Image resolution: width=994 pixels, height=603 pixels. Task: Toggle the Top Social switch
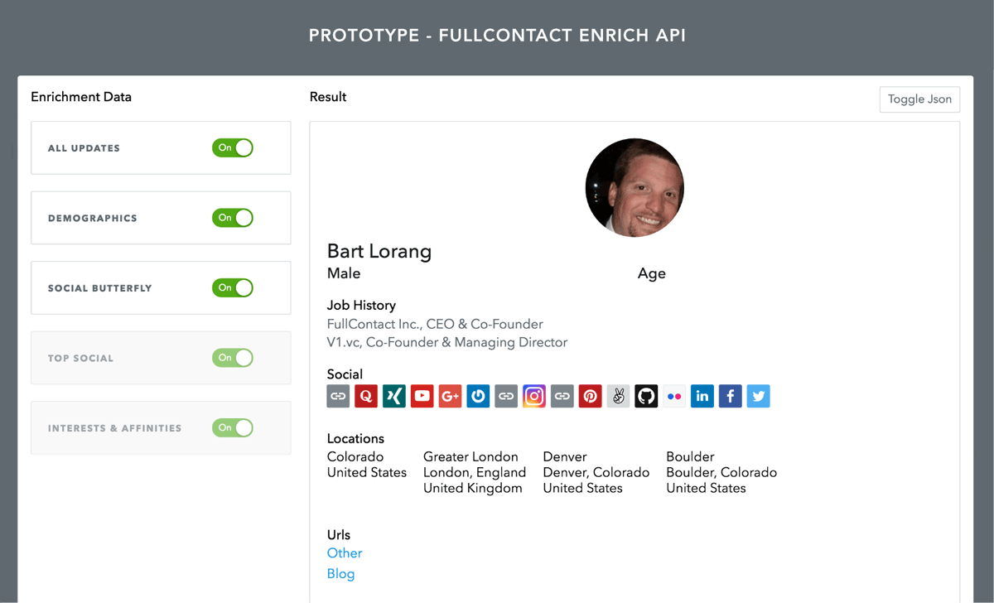coord(233,358)
